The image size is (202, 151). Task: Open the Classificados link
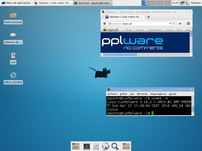(155, 30)
